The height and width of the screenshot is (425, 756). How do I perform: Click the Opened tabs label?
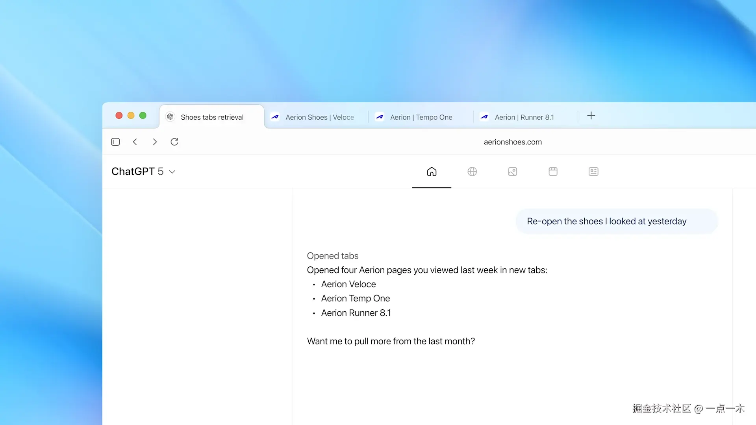pyautogui.click(x=332, y=256)
